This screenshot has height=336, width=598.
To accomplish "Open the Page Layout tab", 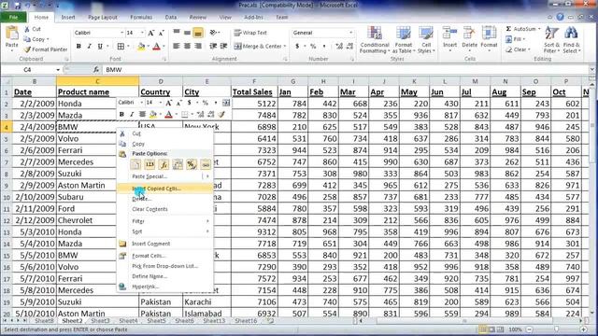I will (x=103, y=18).
